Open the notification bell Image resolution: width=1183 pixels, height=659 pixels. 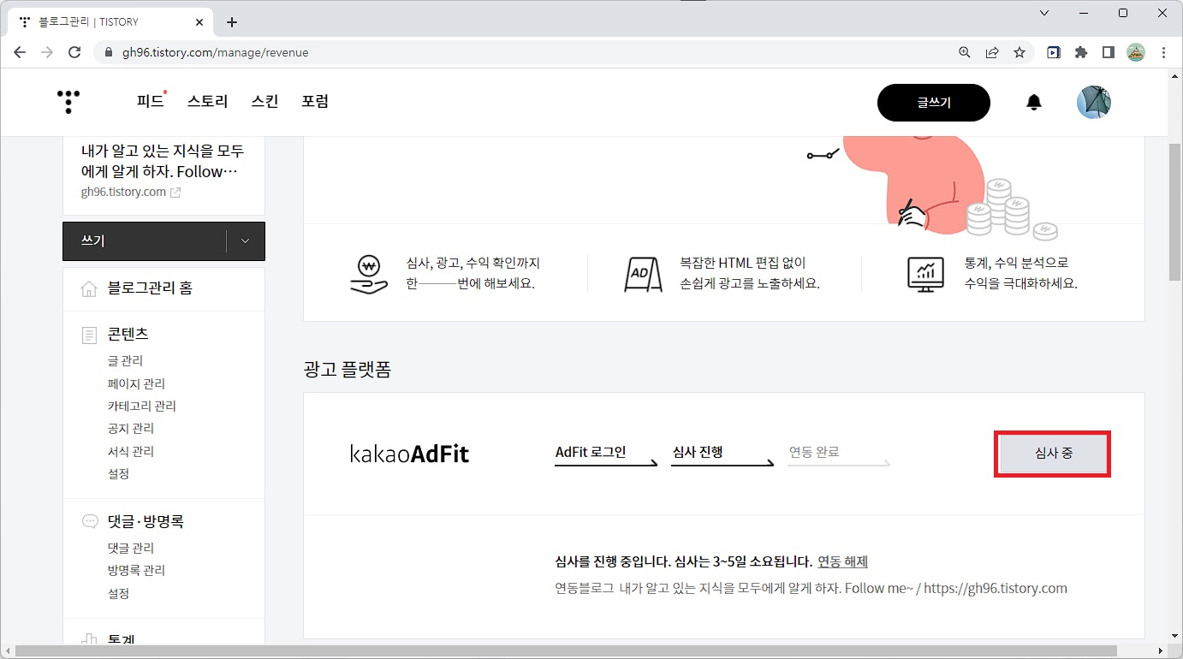click(x=1034, y=103)
